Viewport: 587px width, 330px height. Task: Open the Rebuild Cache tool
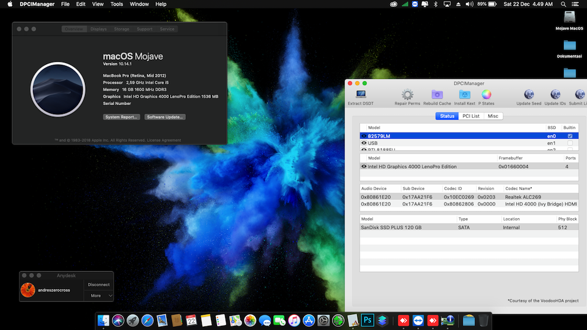tap(437, 94)
